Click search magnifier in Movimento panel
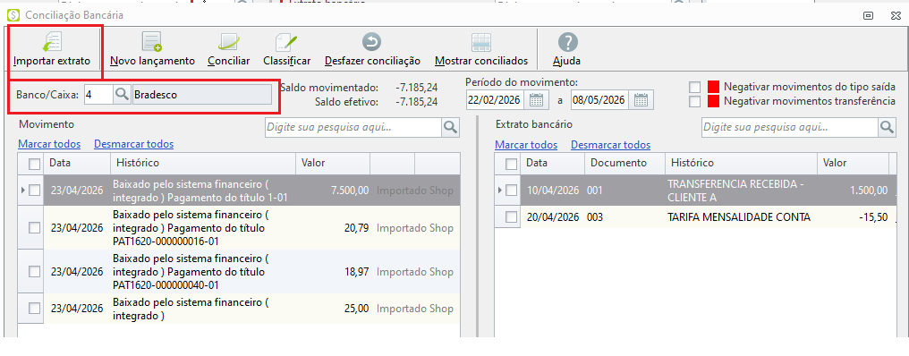 (450, 128)
